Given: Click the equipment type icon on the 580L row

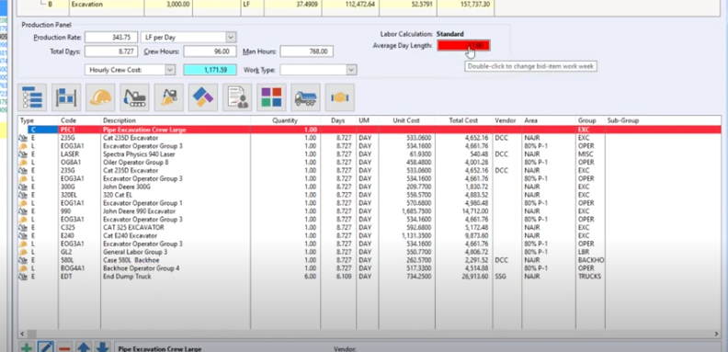Looking at the screenshot, I should tap(23, 260).
